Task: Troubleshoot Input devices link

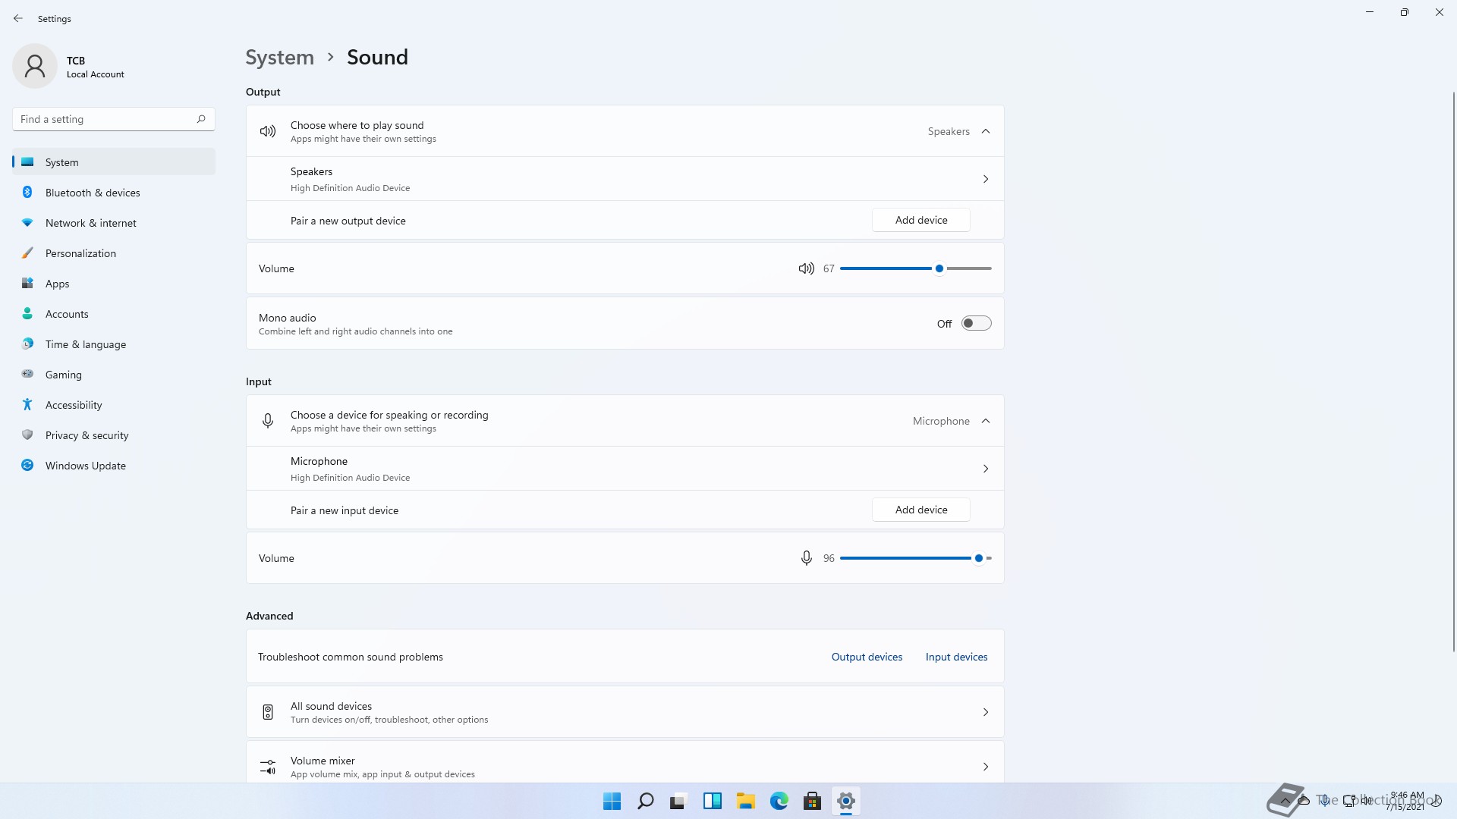Action: coord(956,657)
